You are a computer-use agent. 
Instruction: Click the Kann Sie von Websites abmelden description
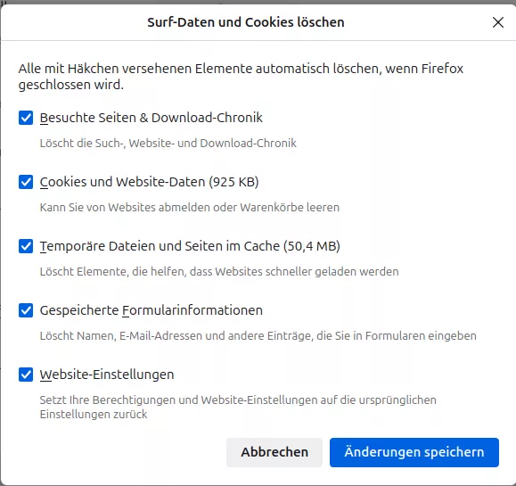pos(189,208)
